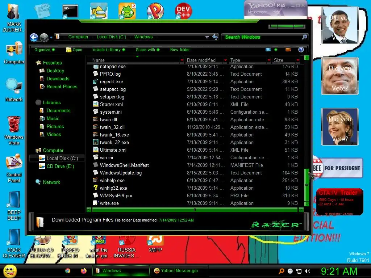
Task: Select the twunk_32.exe file icon
Action: pyautogui.click(x=95, y=142)
